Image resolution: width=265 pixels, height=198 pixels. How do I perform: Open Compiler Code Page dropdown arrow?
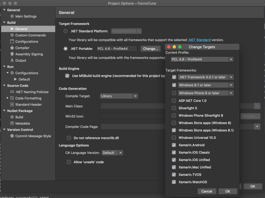tap(257, 127)
